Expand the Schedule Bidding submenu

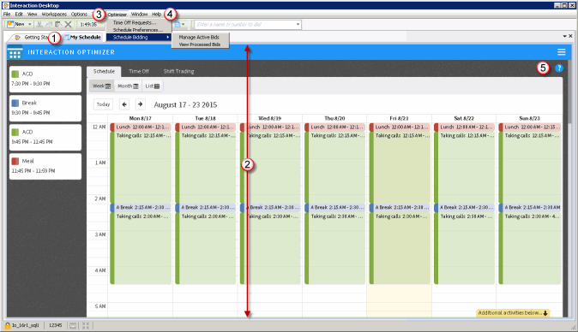click(139, 37)
